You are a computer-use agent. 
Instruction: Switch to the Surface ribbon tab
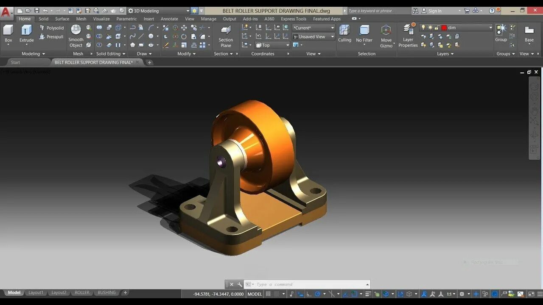coord(62,19)
